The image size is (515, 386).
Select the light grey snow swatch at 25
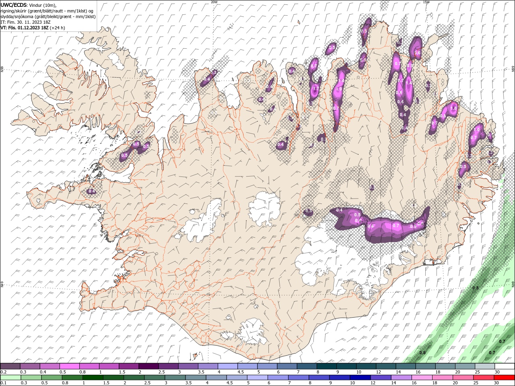[485, 366]
